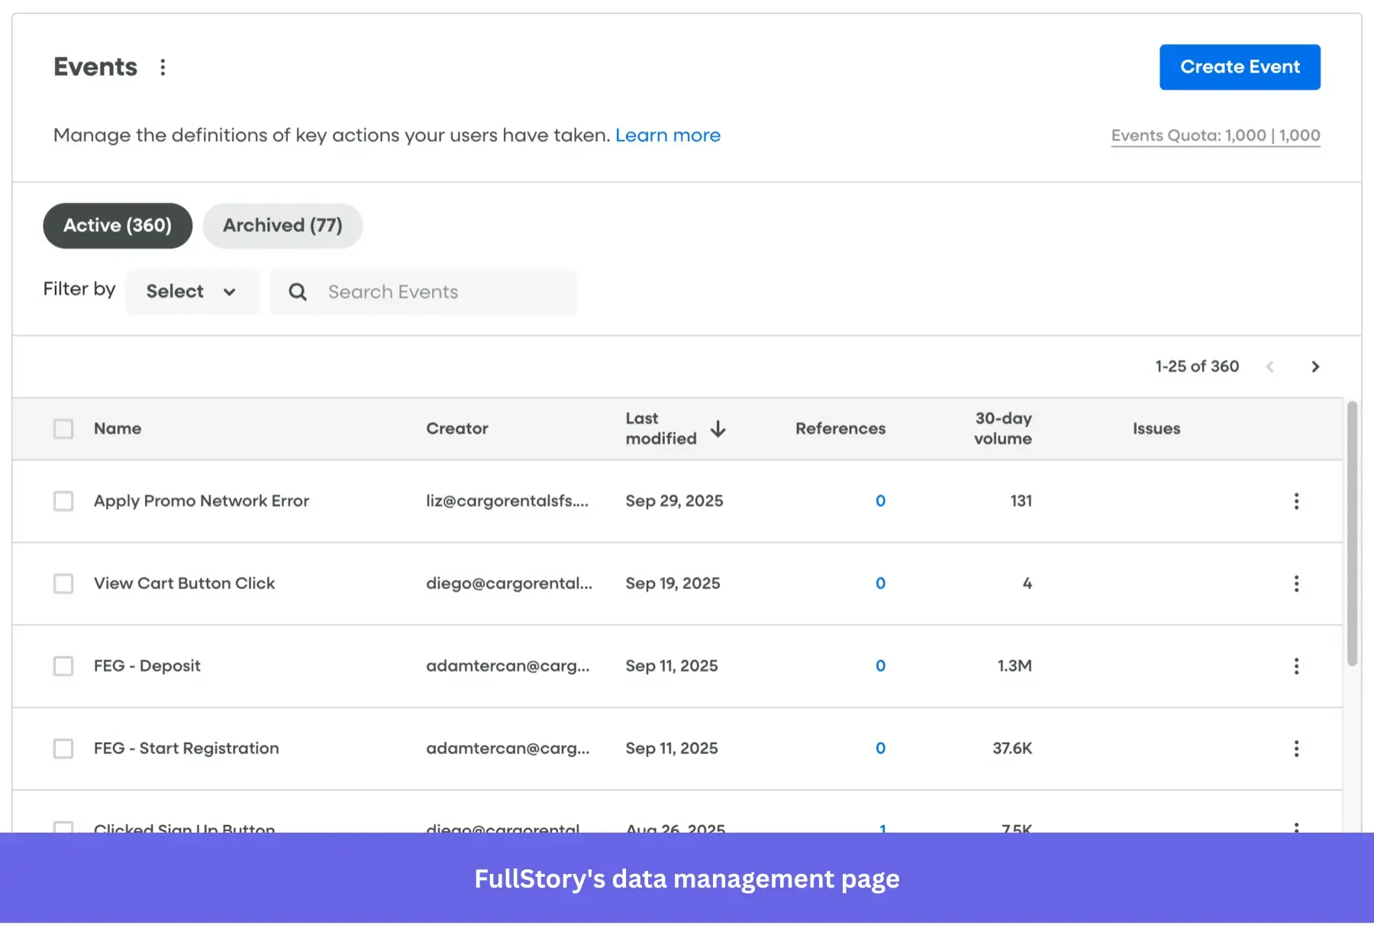The width and height of the screenshot is (1374, 925).
Task: Click the next page chevron arrow
Action: [x=1315, y=366]
